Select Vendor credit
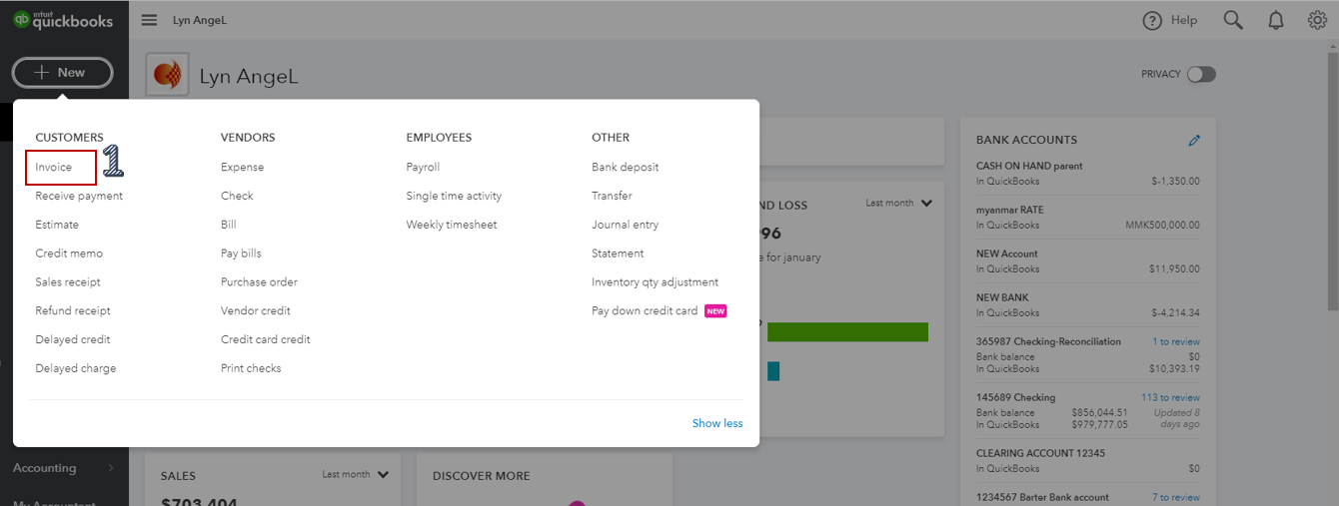 tap(256, 310)
